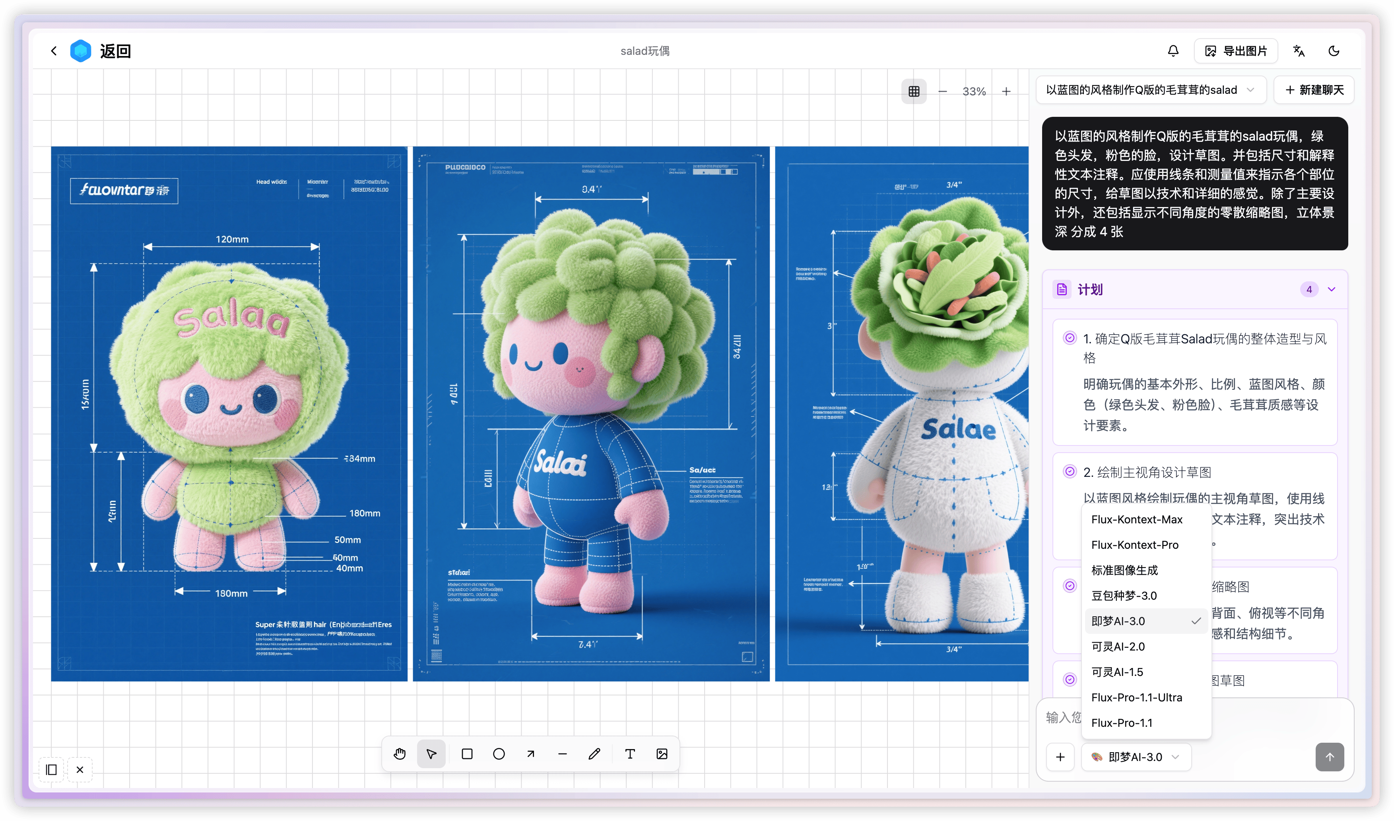The height and width of the screenshot is (821, 1394).
Task: Go back using the left arrow icon
Action: [54, 51]
